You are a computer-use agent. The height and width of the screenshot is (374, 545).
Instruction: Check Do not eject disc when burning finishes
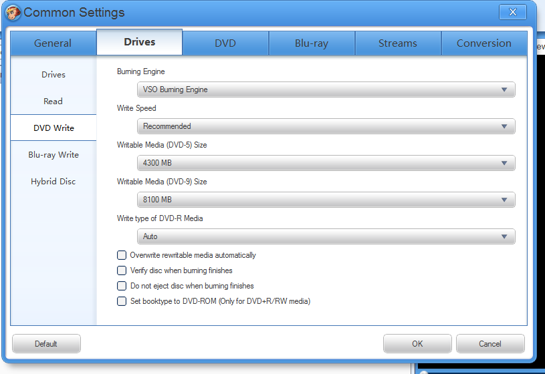122,286
